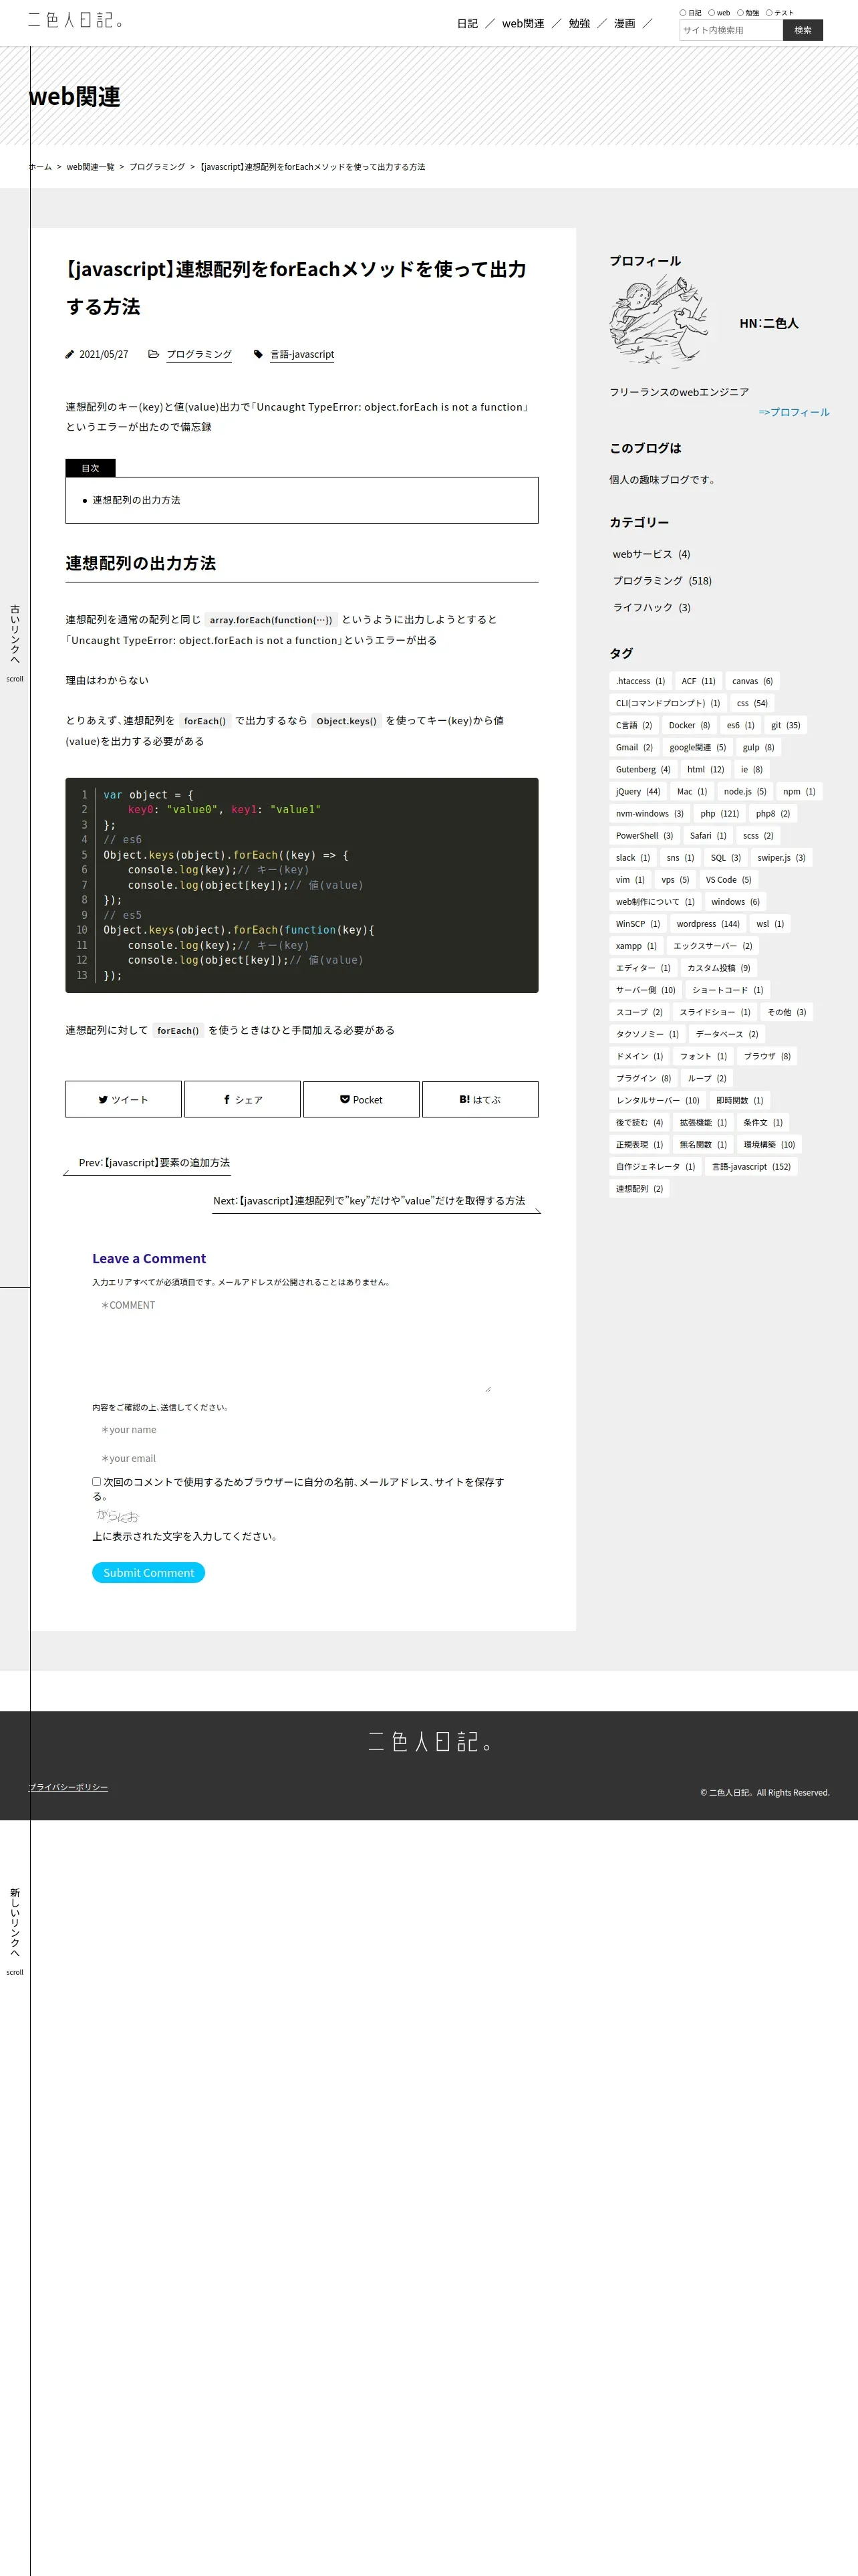The width and height of the screenshot is (858, 2576).
Task: Select the jQuery (44) tag
Action: point(638,791)
